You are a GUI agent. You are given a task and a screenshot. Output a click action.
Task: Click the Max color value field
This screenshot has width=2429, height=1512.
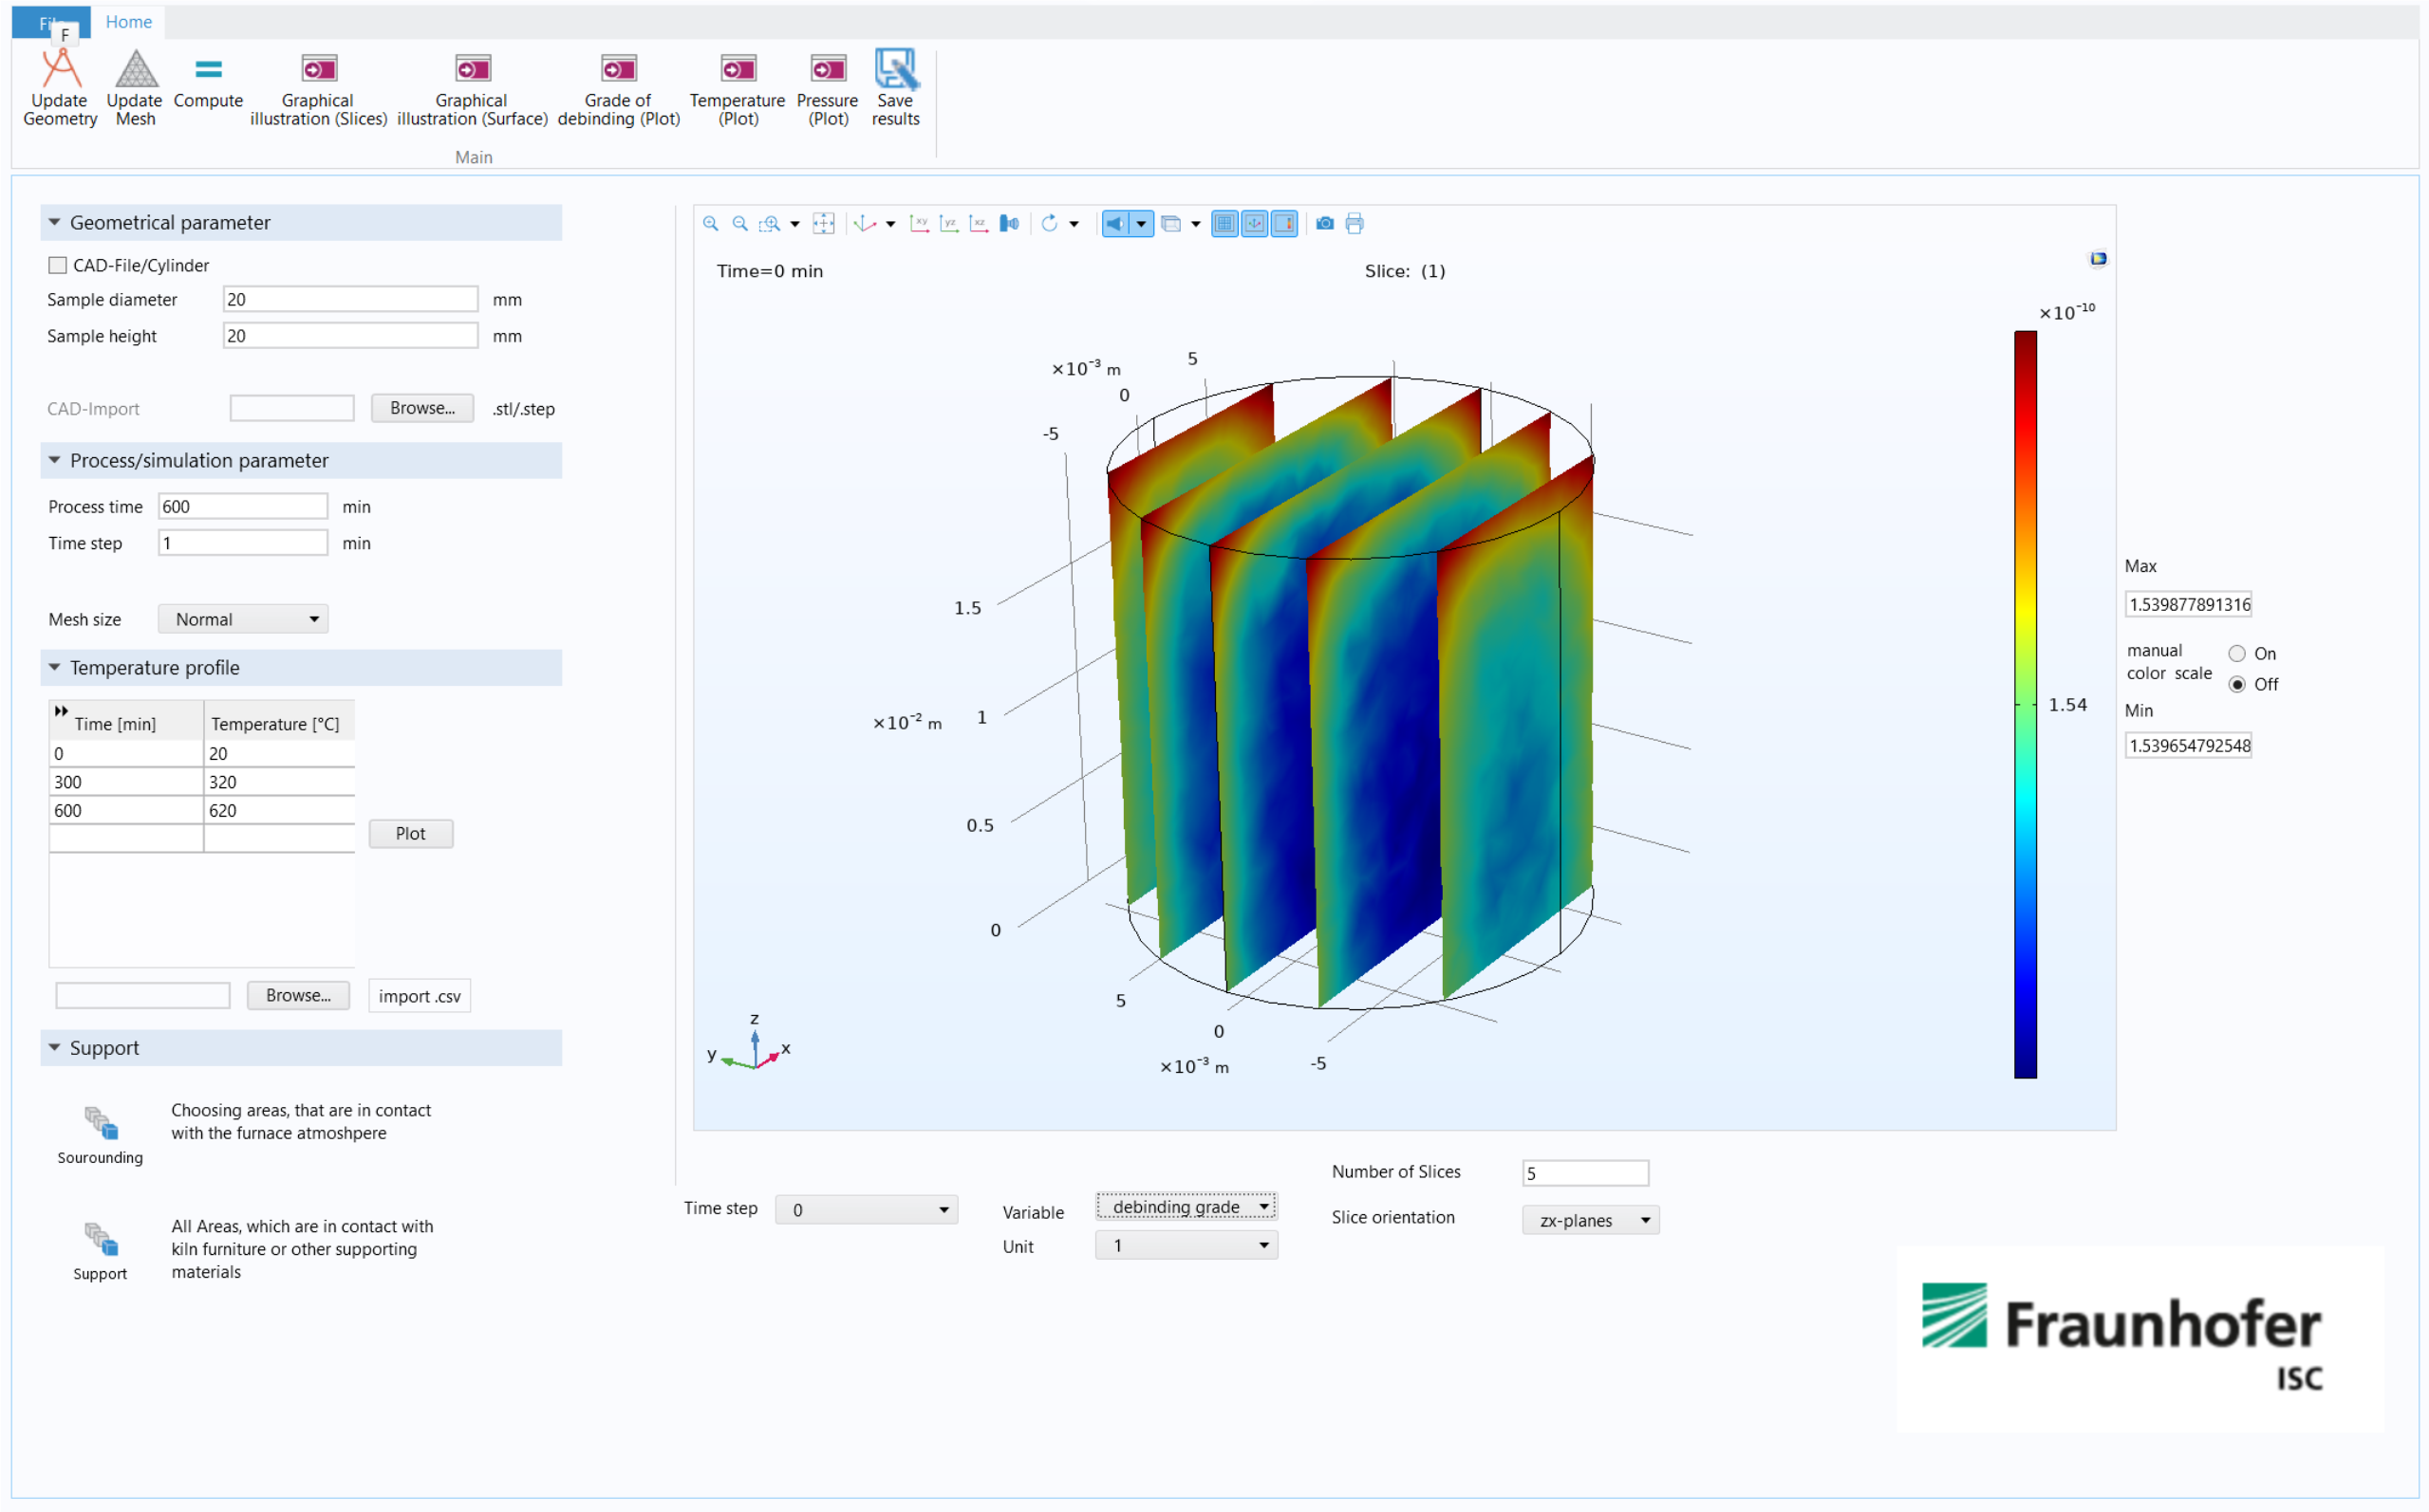[x=2188, y=604]
